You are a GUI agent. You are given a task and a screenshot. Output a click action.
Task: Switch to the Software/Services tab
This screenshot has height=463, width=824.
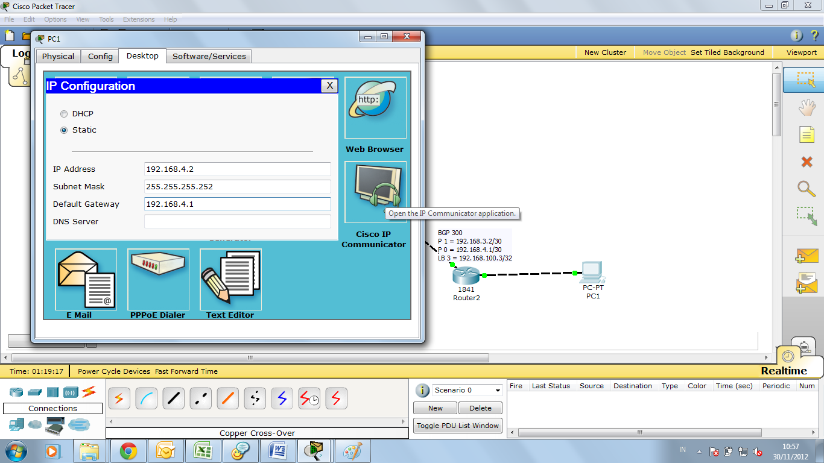209,56
